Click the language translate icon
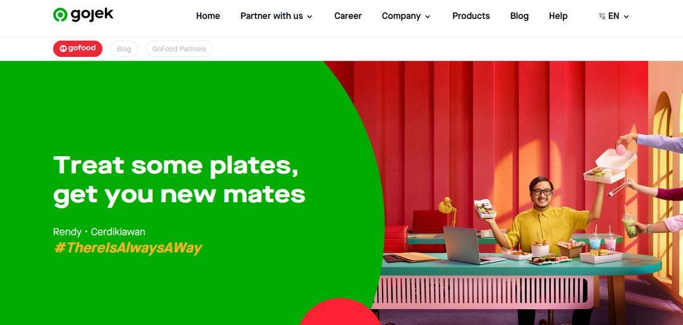The height and width of the screenshot is (325, 683). coord(602,16)
